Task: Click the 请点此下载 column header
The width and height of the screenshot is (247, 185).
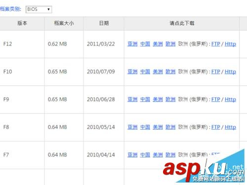Action: 182,23
